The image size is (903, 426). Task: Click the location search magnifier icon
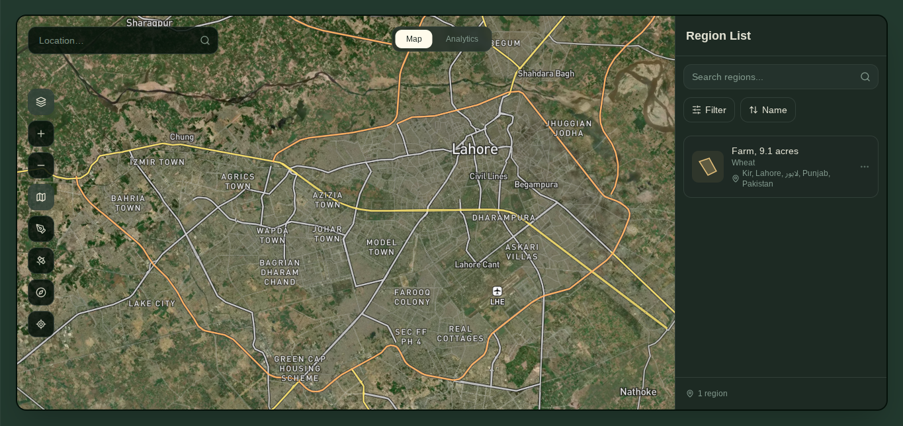click(205, 40)
